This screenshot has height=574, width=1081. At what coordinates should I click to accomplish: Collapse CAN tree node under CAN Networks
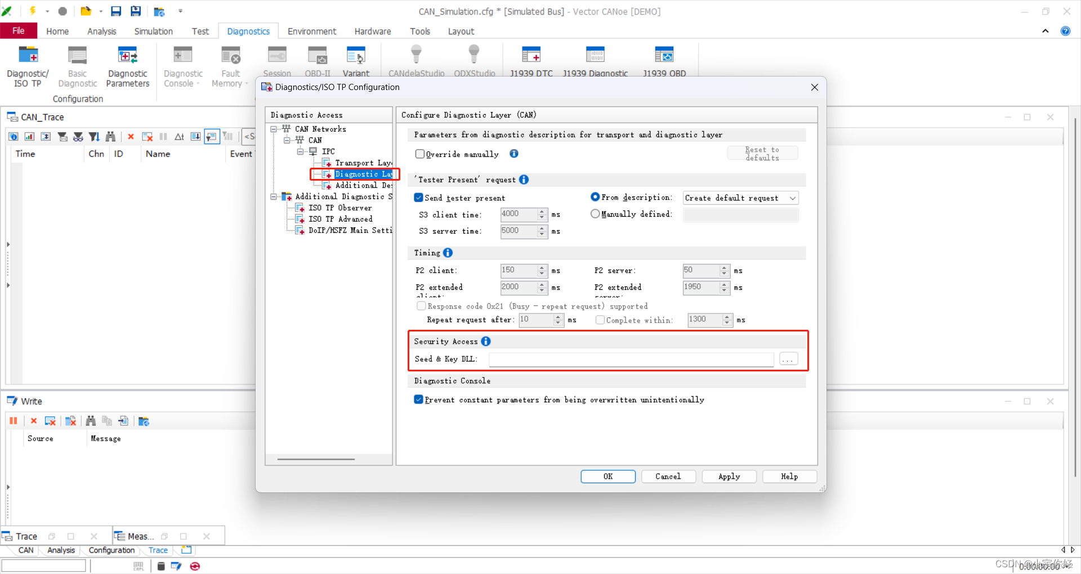pyautogui.click(x=287, y=140)
